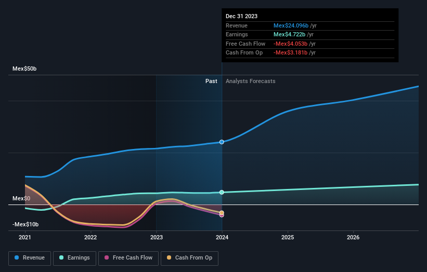Click the -Mex$10b axis label
The image size is (427, 272).
click(25, 224)
